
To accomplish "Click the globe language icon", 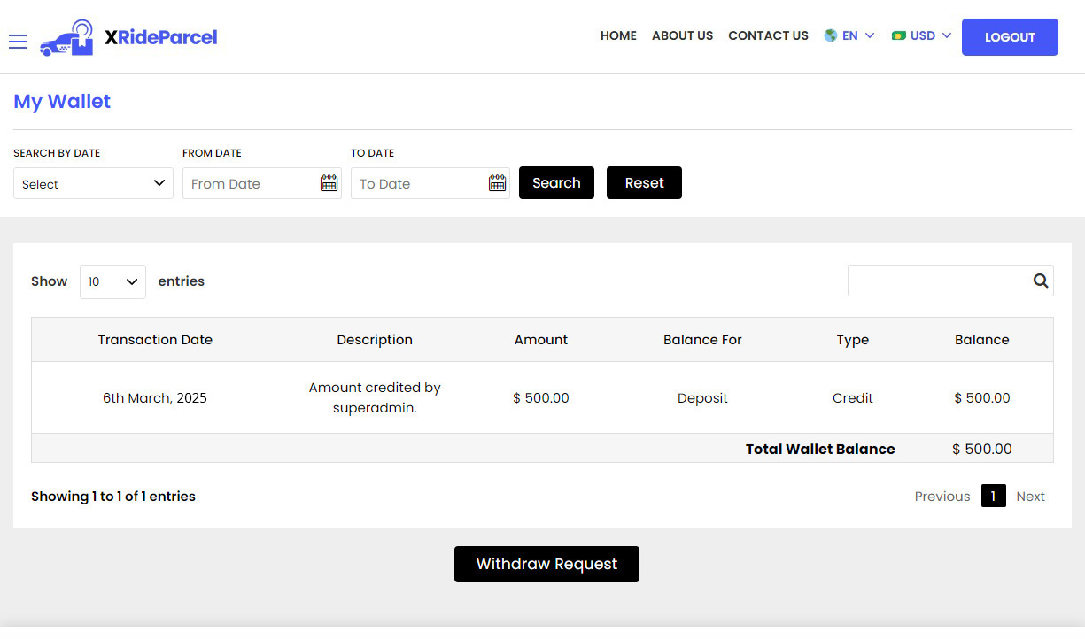I will [x=831, y=35].
